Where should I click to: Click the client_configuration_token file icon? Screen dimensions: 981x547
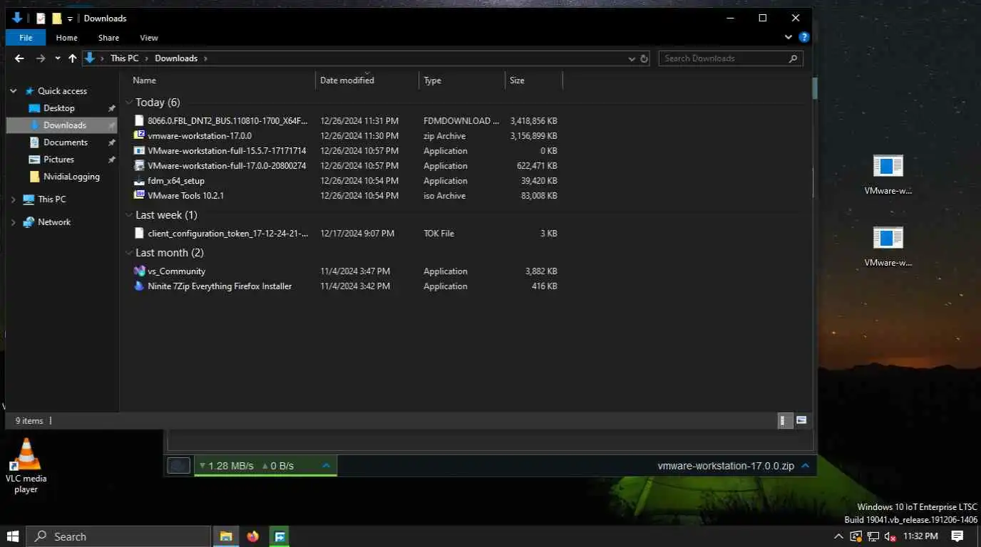pos(140,234)
